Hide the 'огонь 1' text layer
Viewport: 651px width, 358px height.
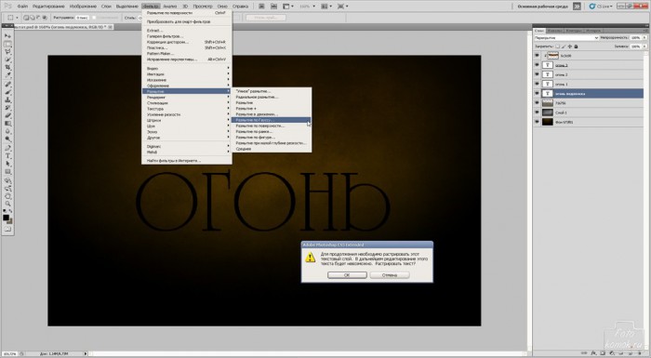(537, 85)
